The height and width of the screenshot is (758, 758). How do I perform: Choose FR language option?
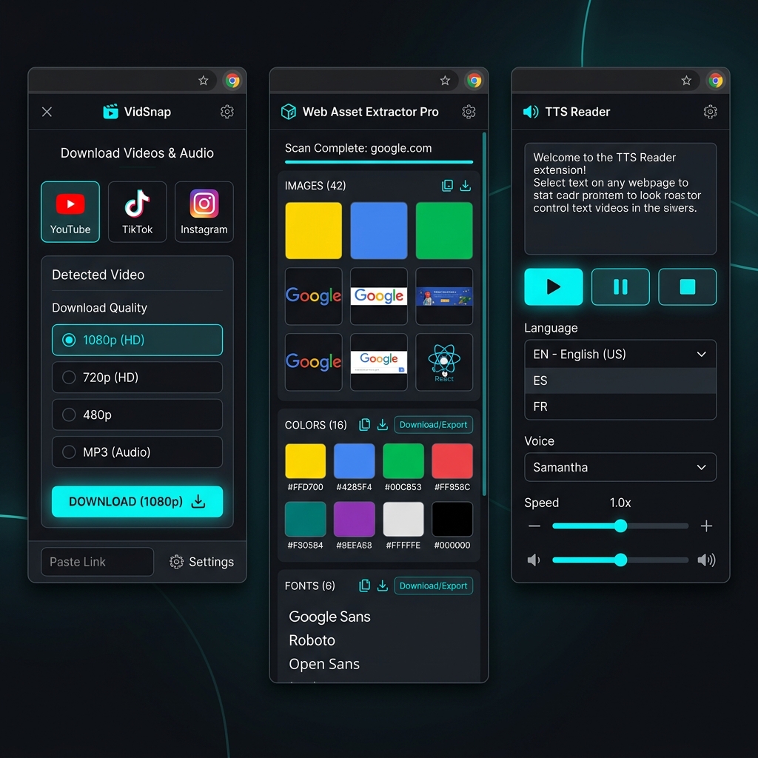pyautogui.click(x=620, y=406)
